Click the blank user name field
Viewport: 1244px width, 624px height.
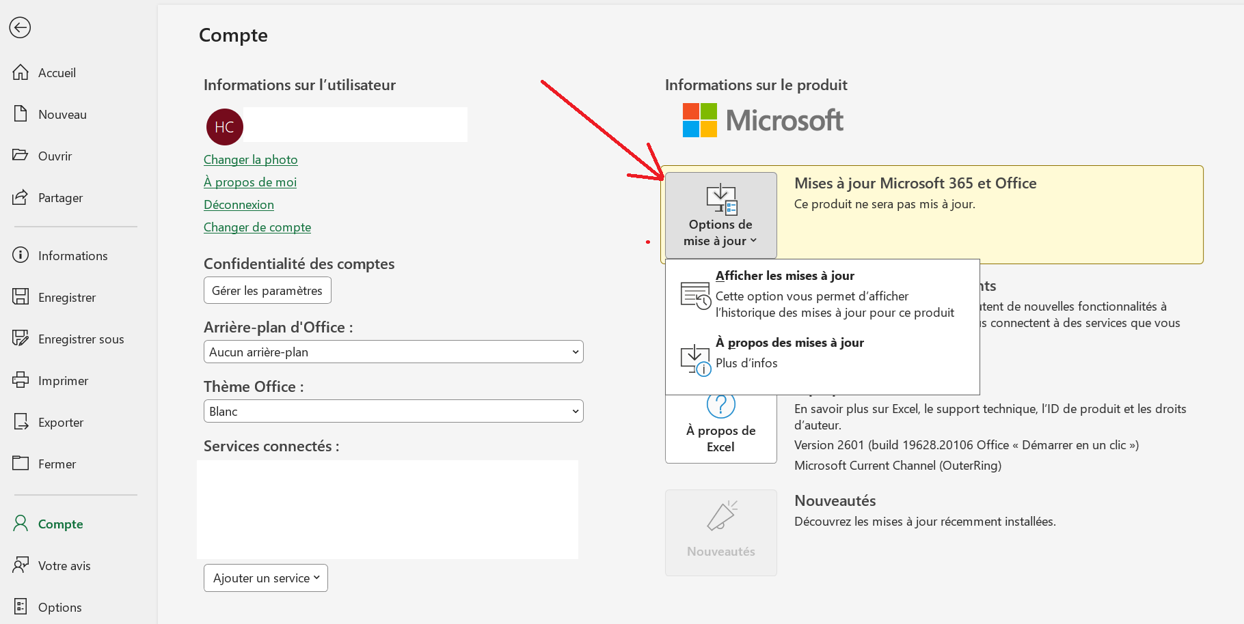click(355, 124)
